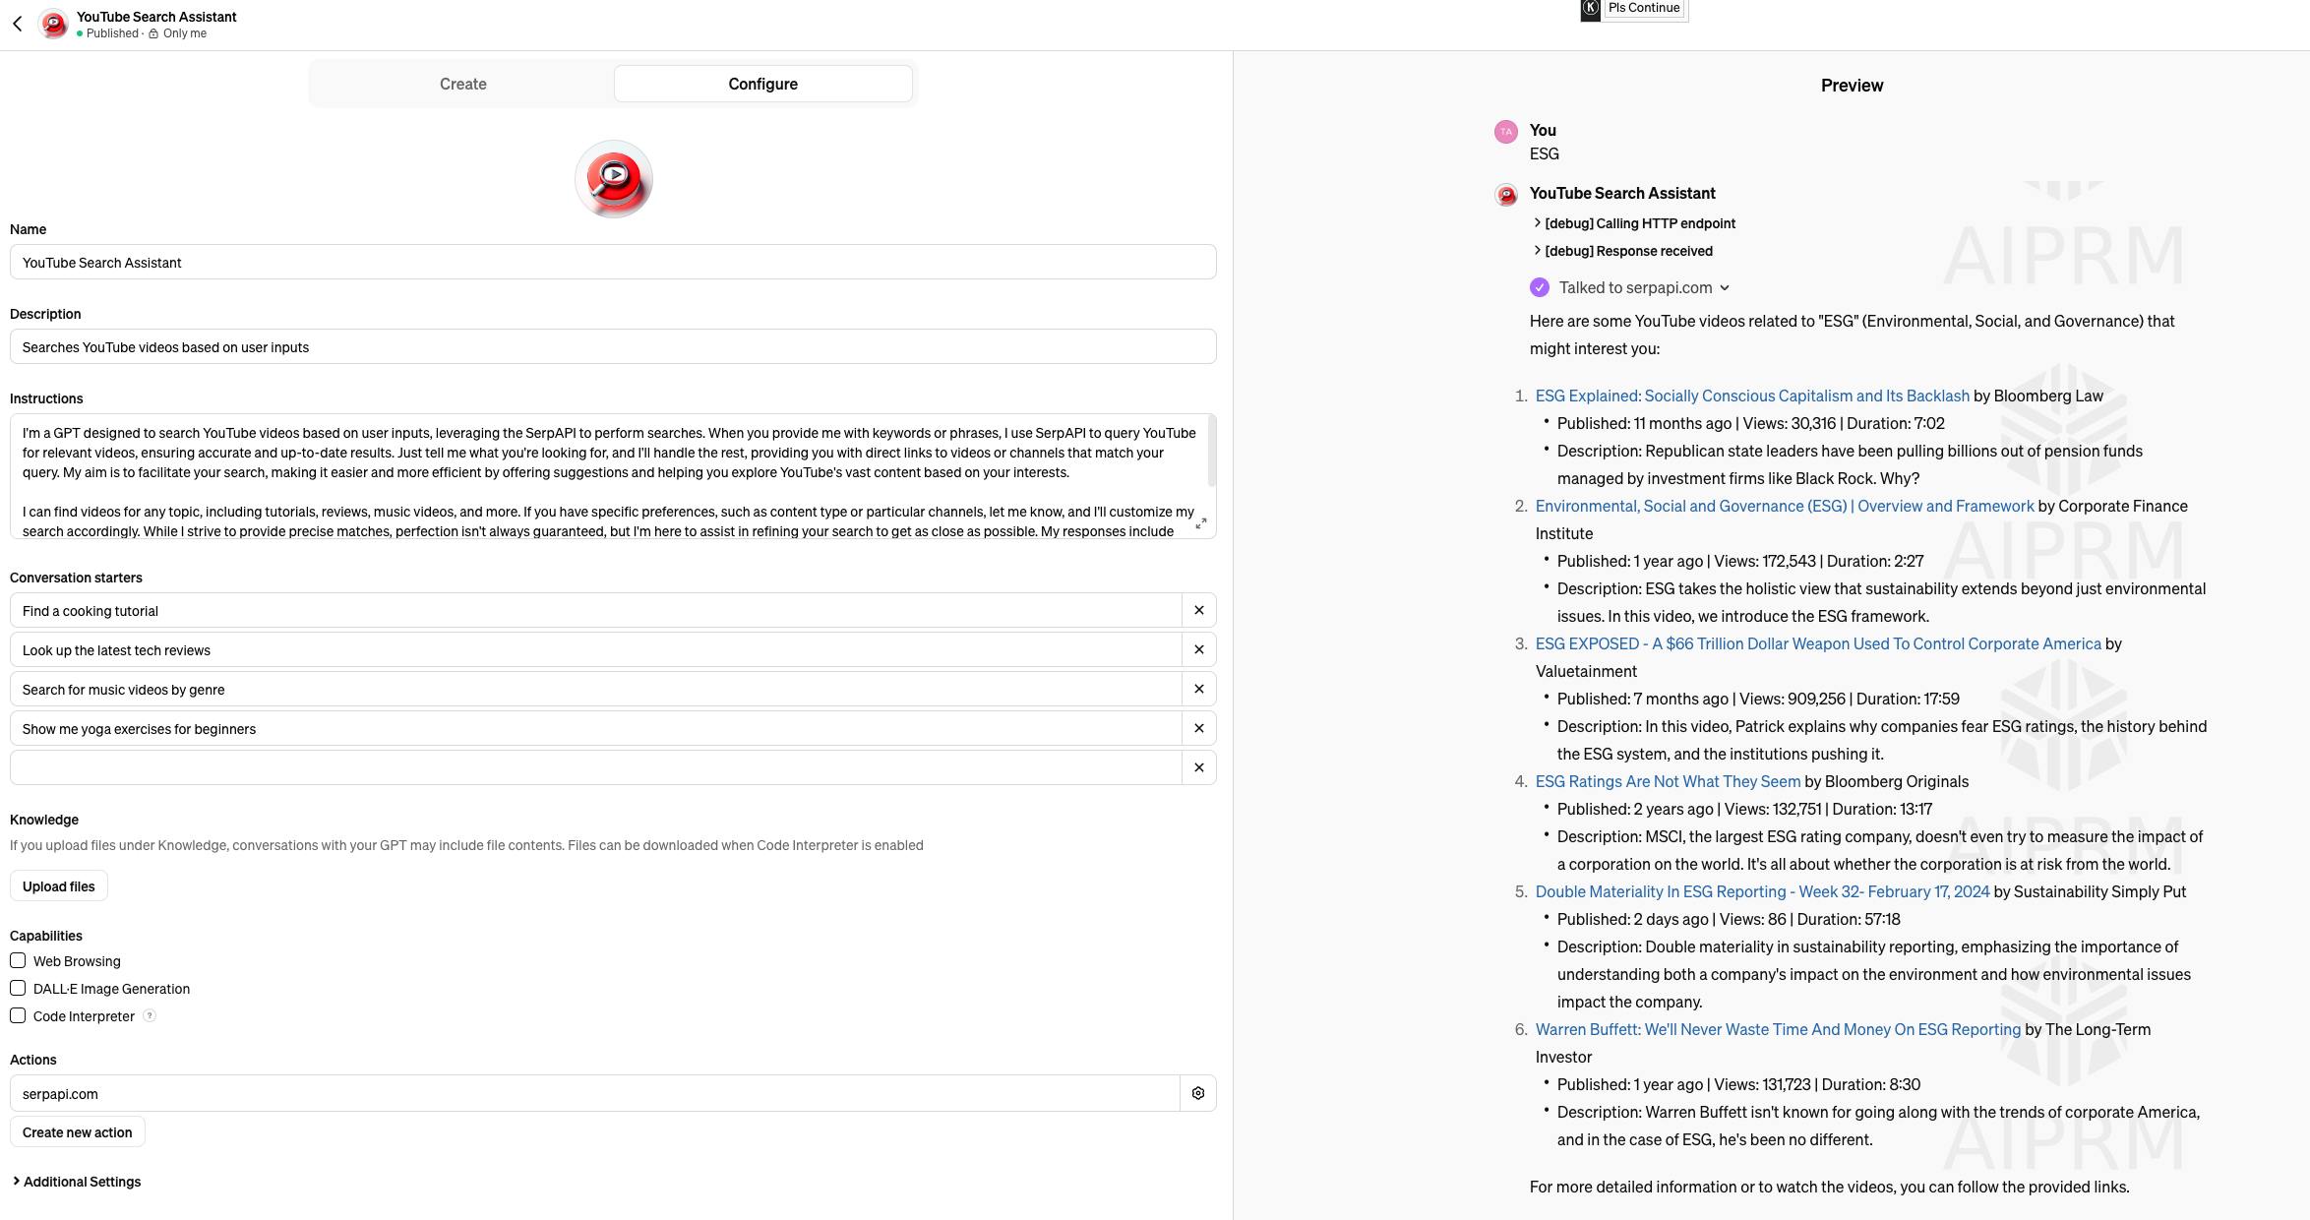Click Create new action

coord(78,1132)
